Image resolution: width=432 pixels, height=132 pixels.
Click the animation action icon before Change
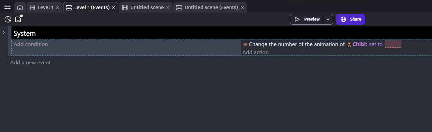(x=245, y=44)
